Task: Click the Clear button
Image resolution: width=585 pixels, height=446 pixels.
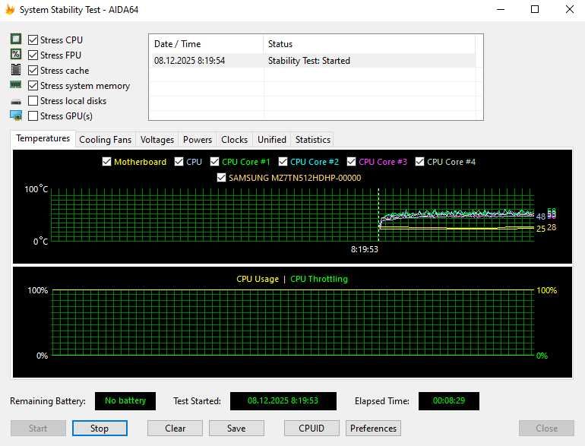Action: point(175,428)
